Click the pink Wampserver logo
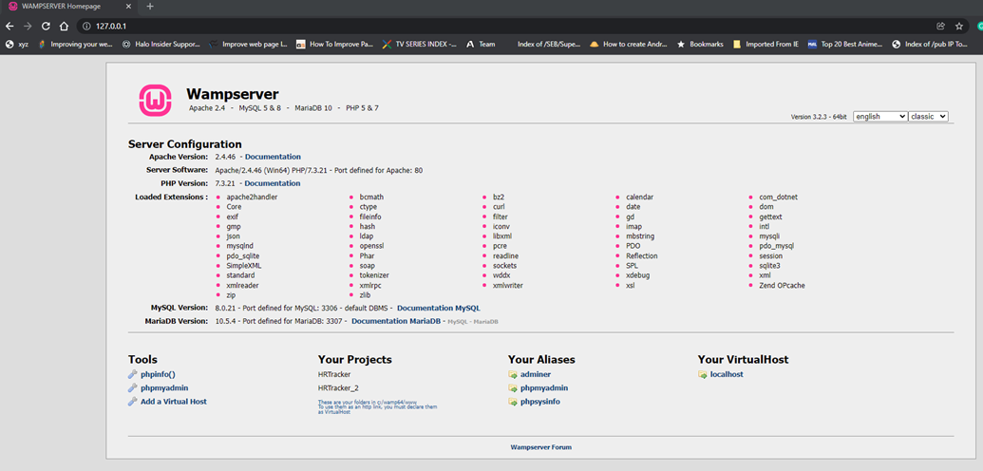Screen dimensions: 983x471 155,100
